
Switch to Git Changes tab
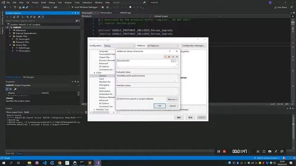coord(29,77)
